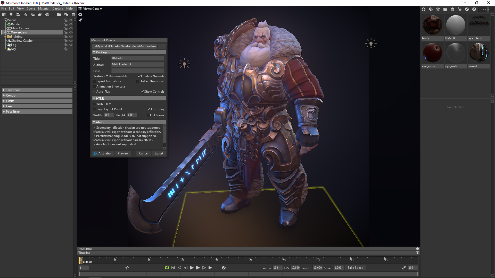The height and width of the screenshot is (278, 495).
Task: Expand the Lighting folder in scene tree
Action: [5, 37]
